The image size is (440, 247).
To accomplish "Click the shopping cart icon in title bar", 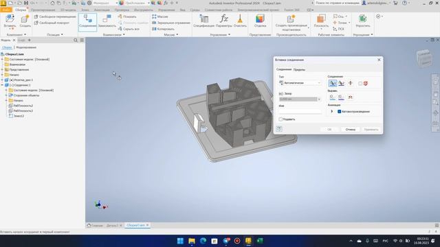I will click(x=396, y=3).
